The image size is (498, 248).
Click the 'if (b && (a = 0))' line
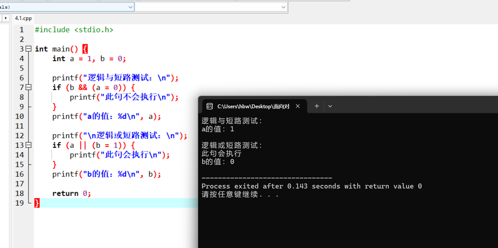(94, 88)
